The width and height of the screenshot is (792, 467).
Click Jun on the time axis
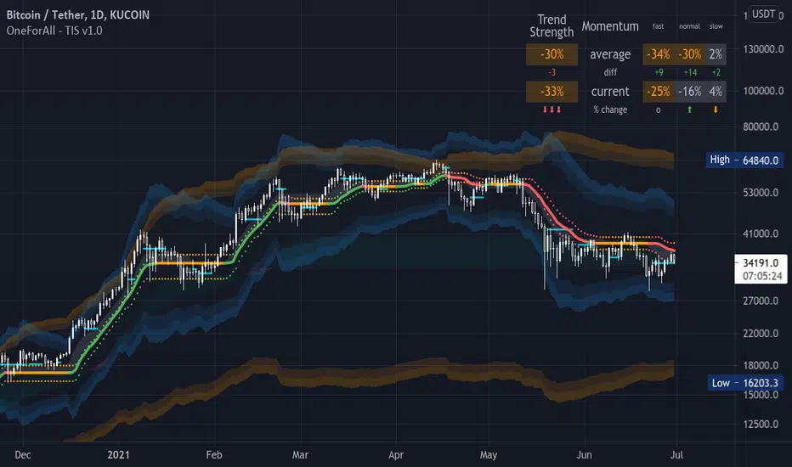pos(584,455)
